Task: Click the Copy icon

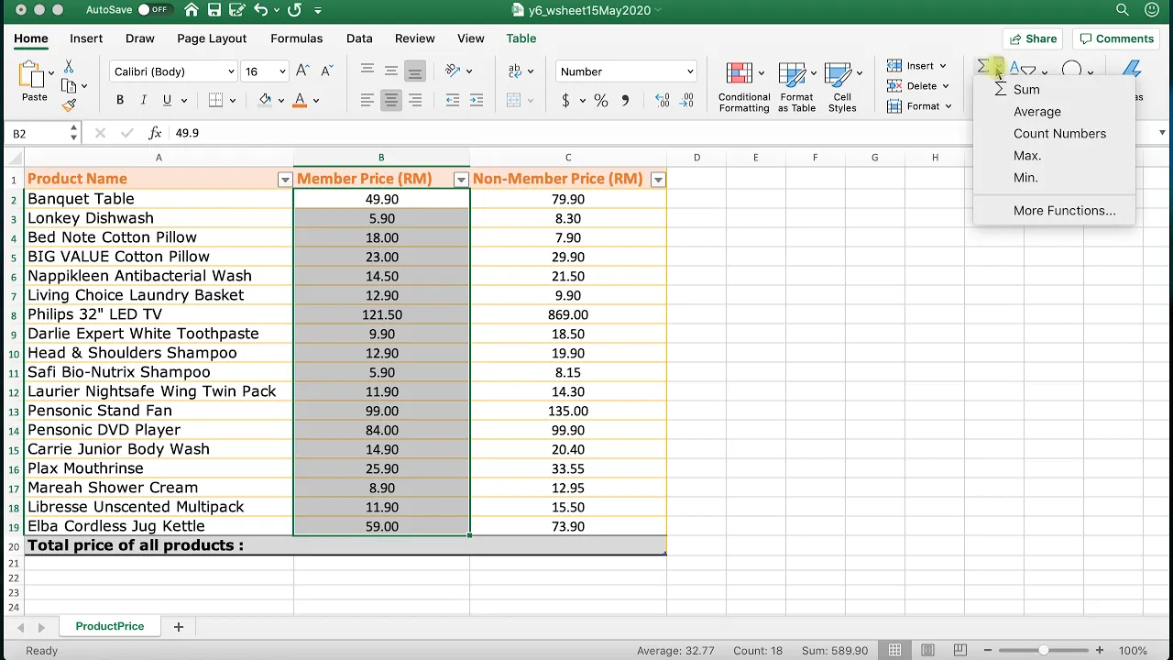Action: (69, 86)
